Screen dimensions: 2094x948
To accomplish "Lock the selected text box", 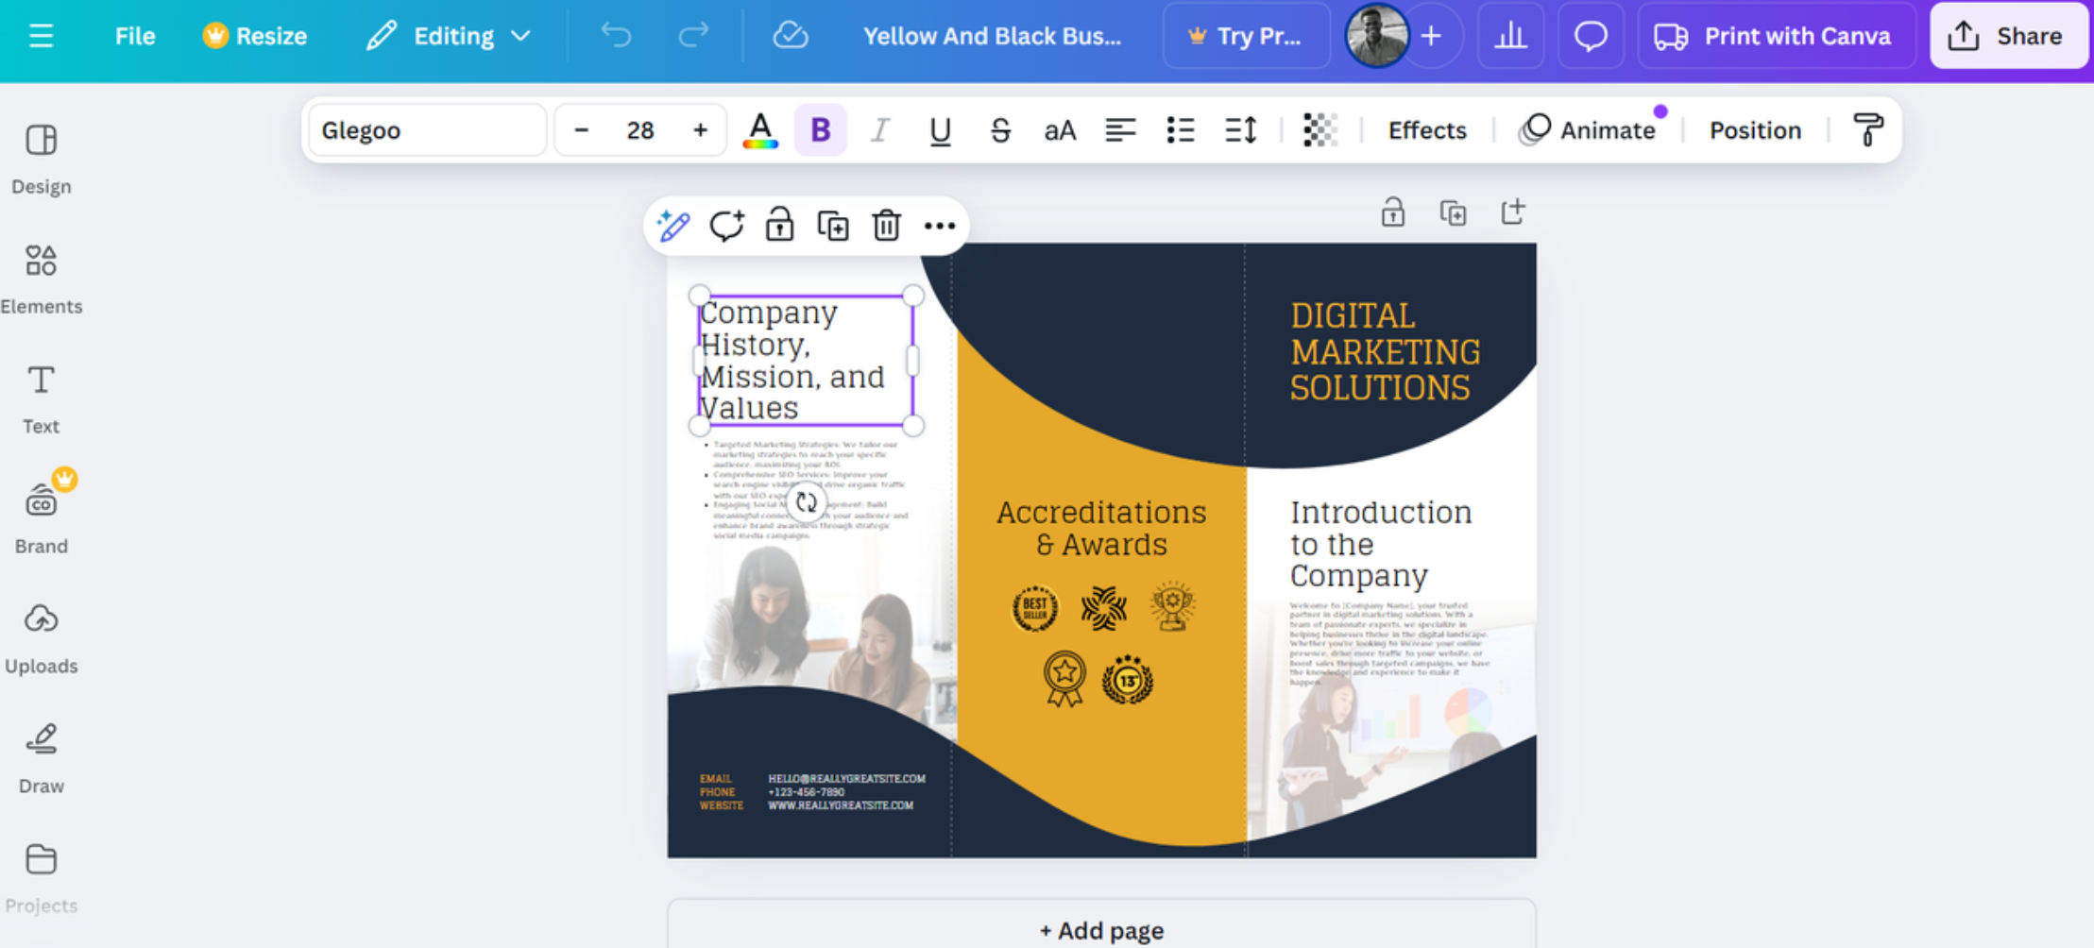I will (778, 225).
